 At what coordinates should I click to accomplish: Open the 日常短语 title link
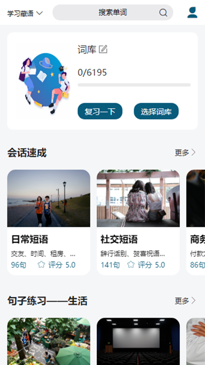[x=30, y=239]
